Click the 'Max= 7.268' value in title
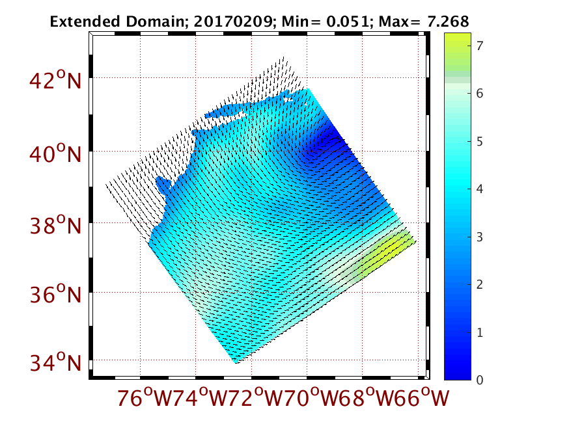Image resolution: width=569 pixels, height=426 pixels. click(x=424, y=21)
